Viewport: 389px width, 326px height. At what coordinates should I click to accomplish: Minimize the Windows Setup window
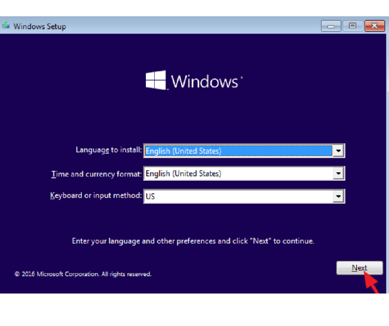pyautogui.click(x=331, y=26)
